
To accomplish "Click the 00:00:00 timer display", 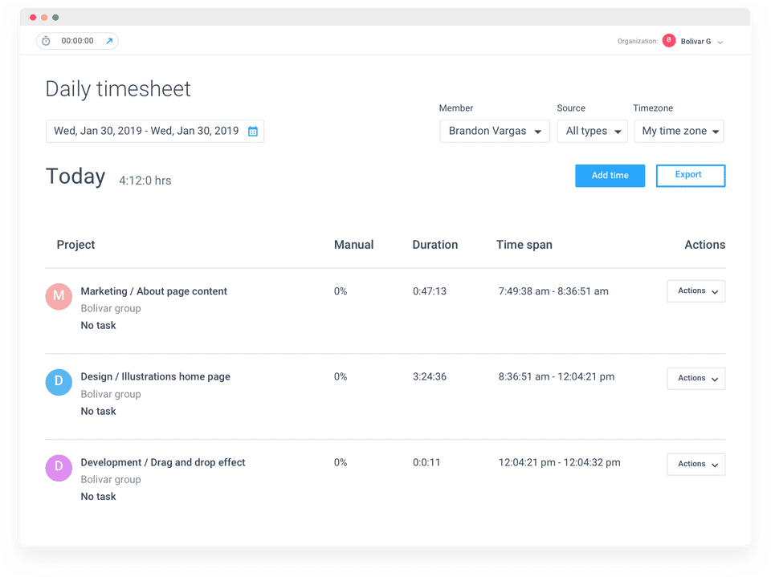I will (77, 41).
